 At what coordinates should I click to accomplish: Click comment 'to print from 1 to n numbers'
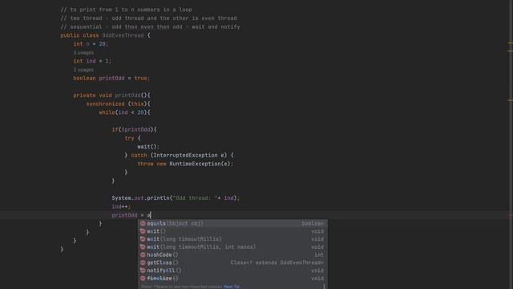point(127,10)
